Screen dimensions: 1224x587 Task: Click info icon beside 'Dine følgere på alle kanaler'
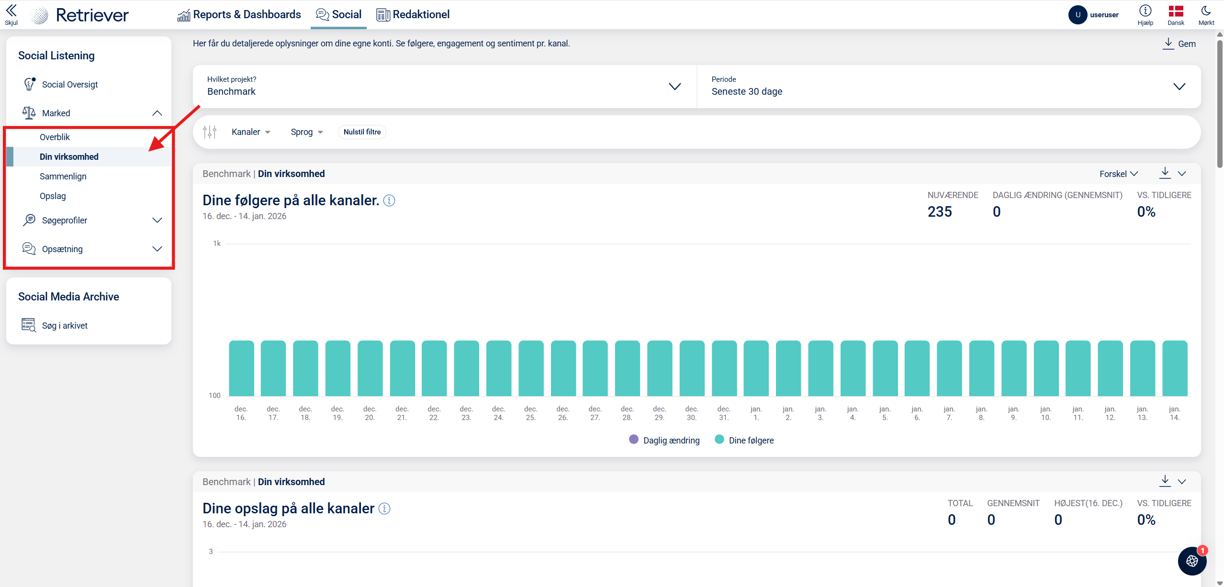click(x=389, y=200)
